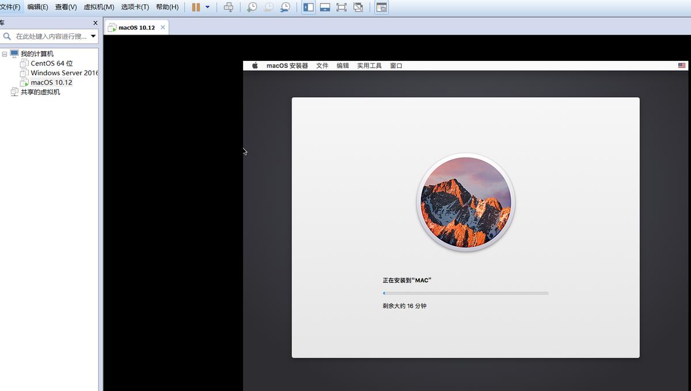Click the macOS installation progress bar

coord(465,293)
